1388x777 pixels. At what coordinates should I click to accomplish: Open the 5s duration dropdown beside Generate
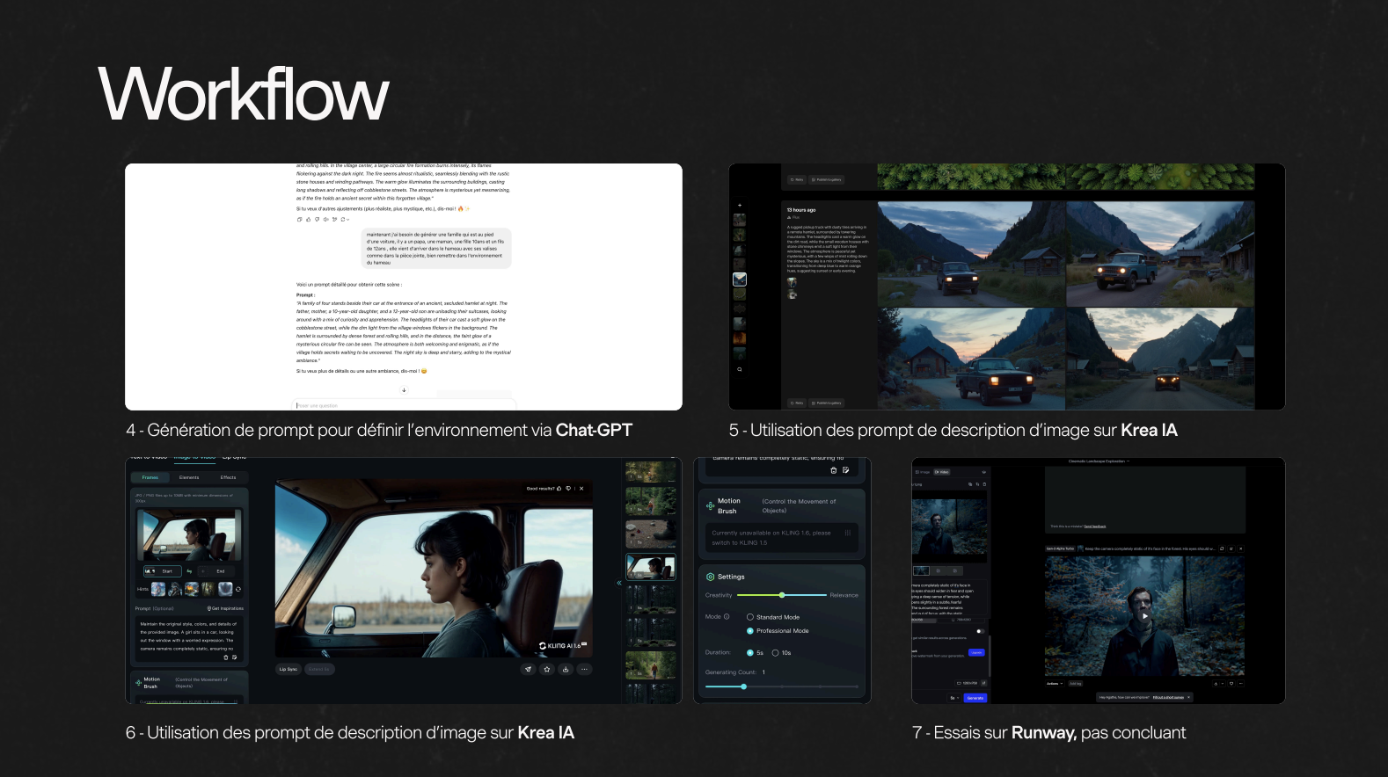[954, 698]
